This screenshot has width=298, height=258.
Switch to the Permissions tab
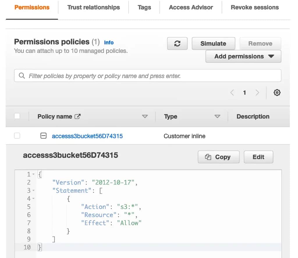[x=32, y=7]
